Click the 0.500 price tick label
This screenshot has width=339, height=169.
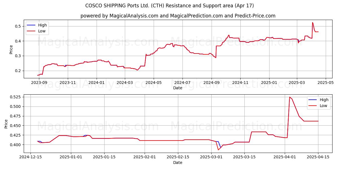click(x=16, y=106)
